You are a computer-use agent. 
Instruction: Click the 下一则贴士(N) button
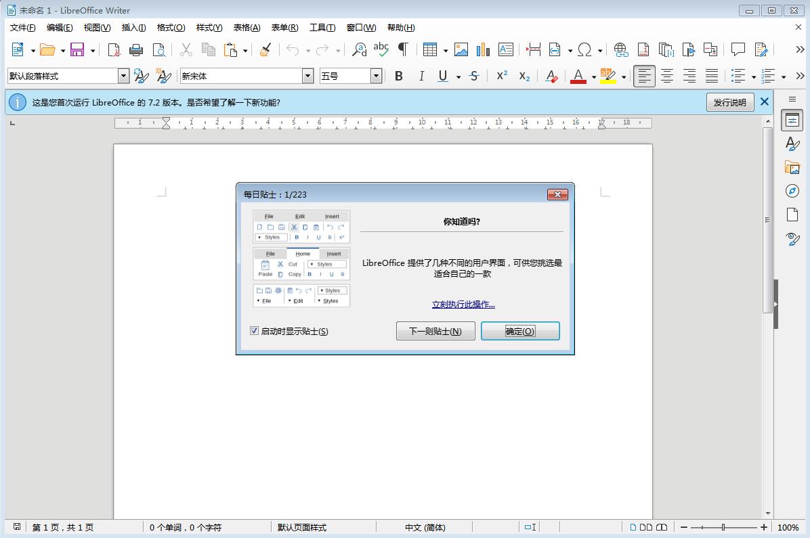point(435,331)
